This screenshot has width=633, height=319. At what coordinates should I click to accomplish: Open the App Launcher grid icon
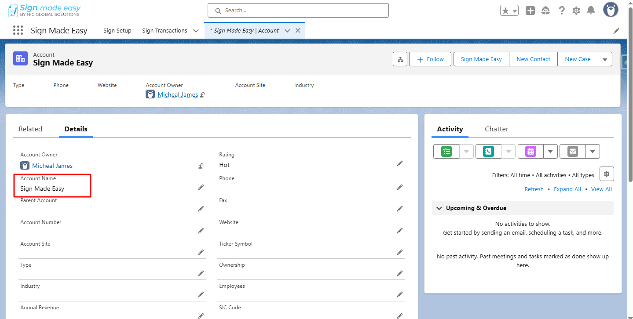pos(18,30)
